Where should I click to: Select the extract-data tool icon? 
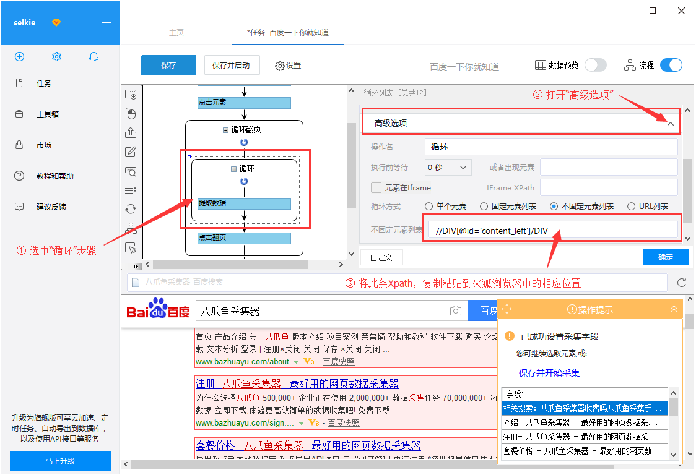pyautogui.click(x=131, y=132)
